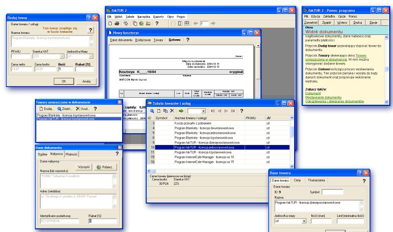Open the Tabele menu in fakTUR 2
The image size is (393, 232).
point(130,17)
